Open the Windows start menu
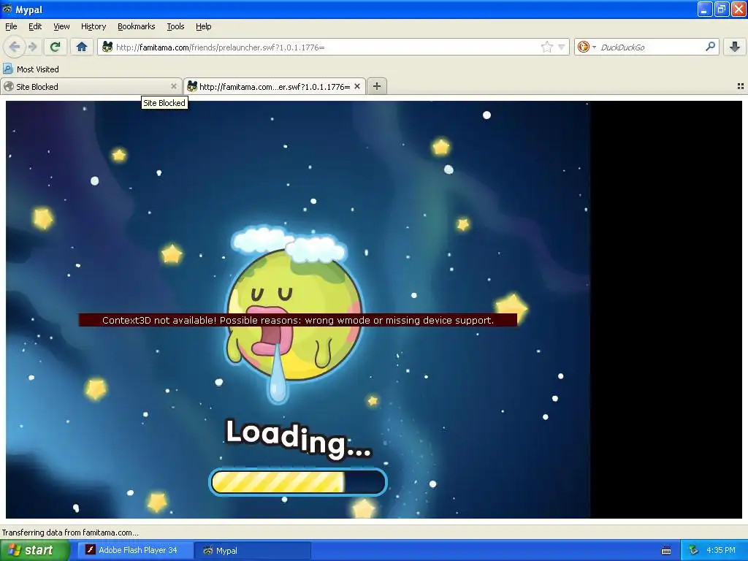This screenshot has width=748, height=561. click(x=35, y=550)
